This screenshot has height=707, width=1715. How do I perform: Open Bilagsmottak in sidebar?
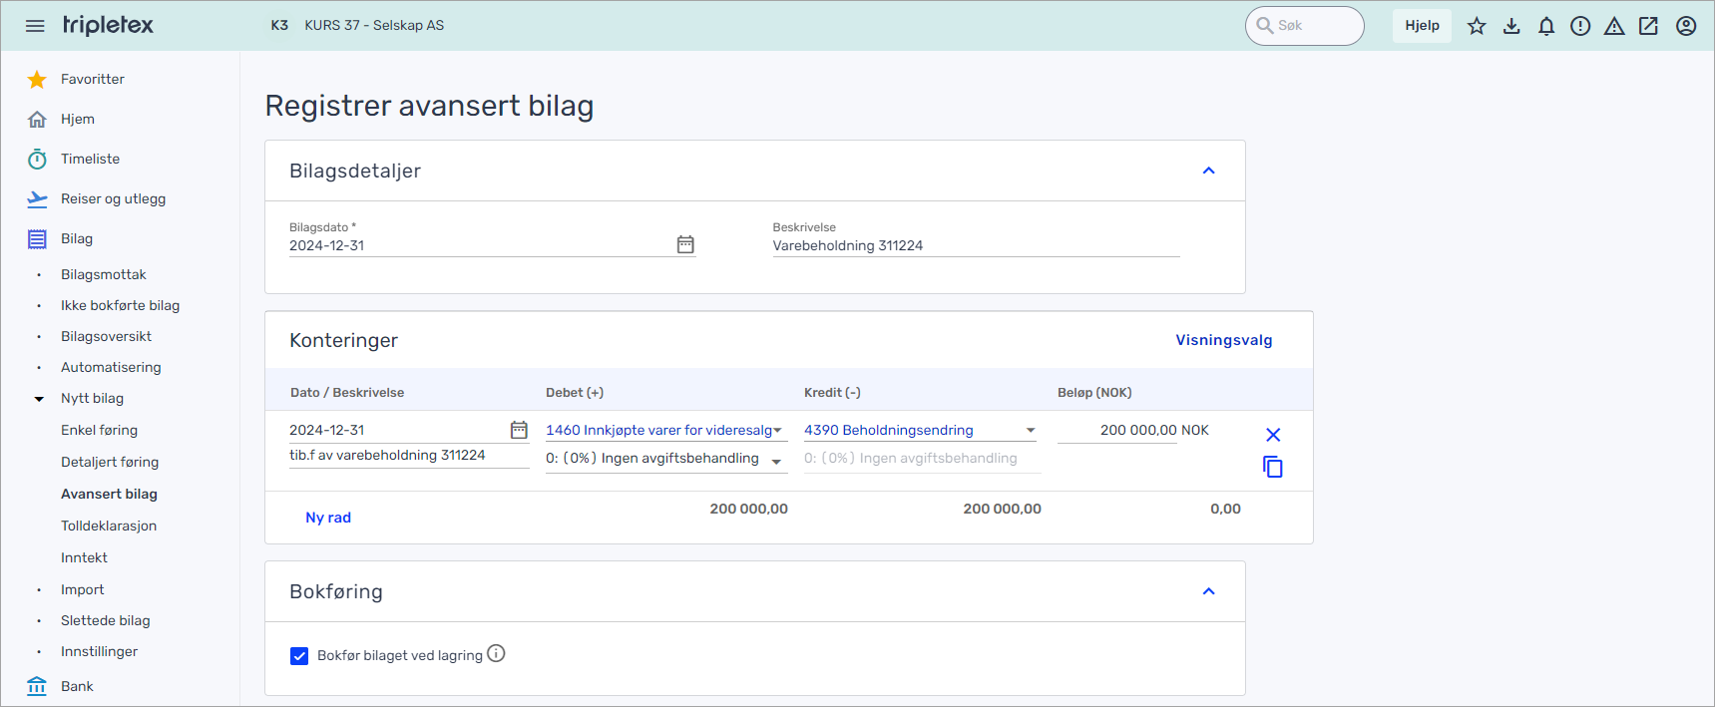[x=104, y=274]
